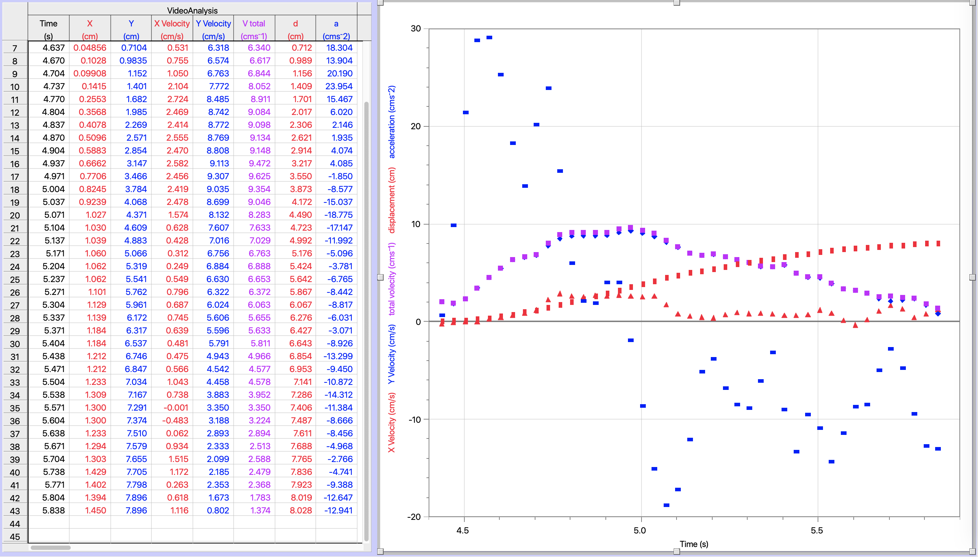This screenshot has height=557, width=978.
Task: Click graph's top-center resize handle
Action: (x=677, y=3)
